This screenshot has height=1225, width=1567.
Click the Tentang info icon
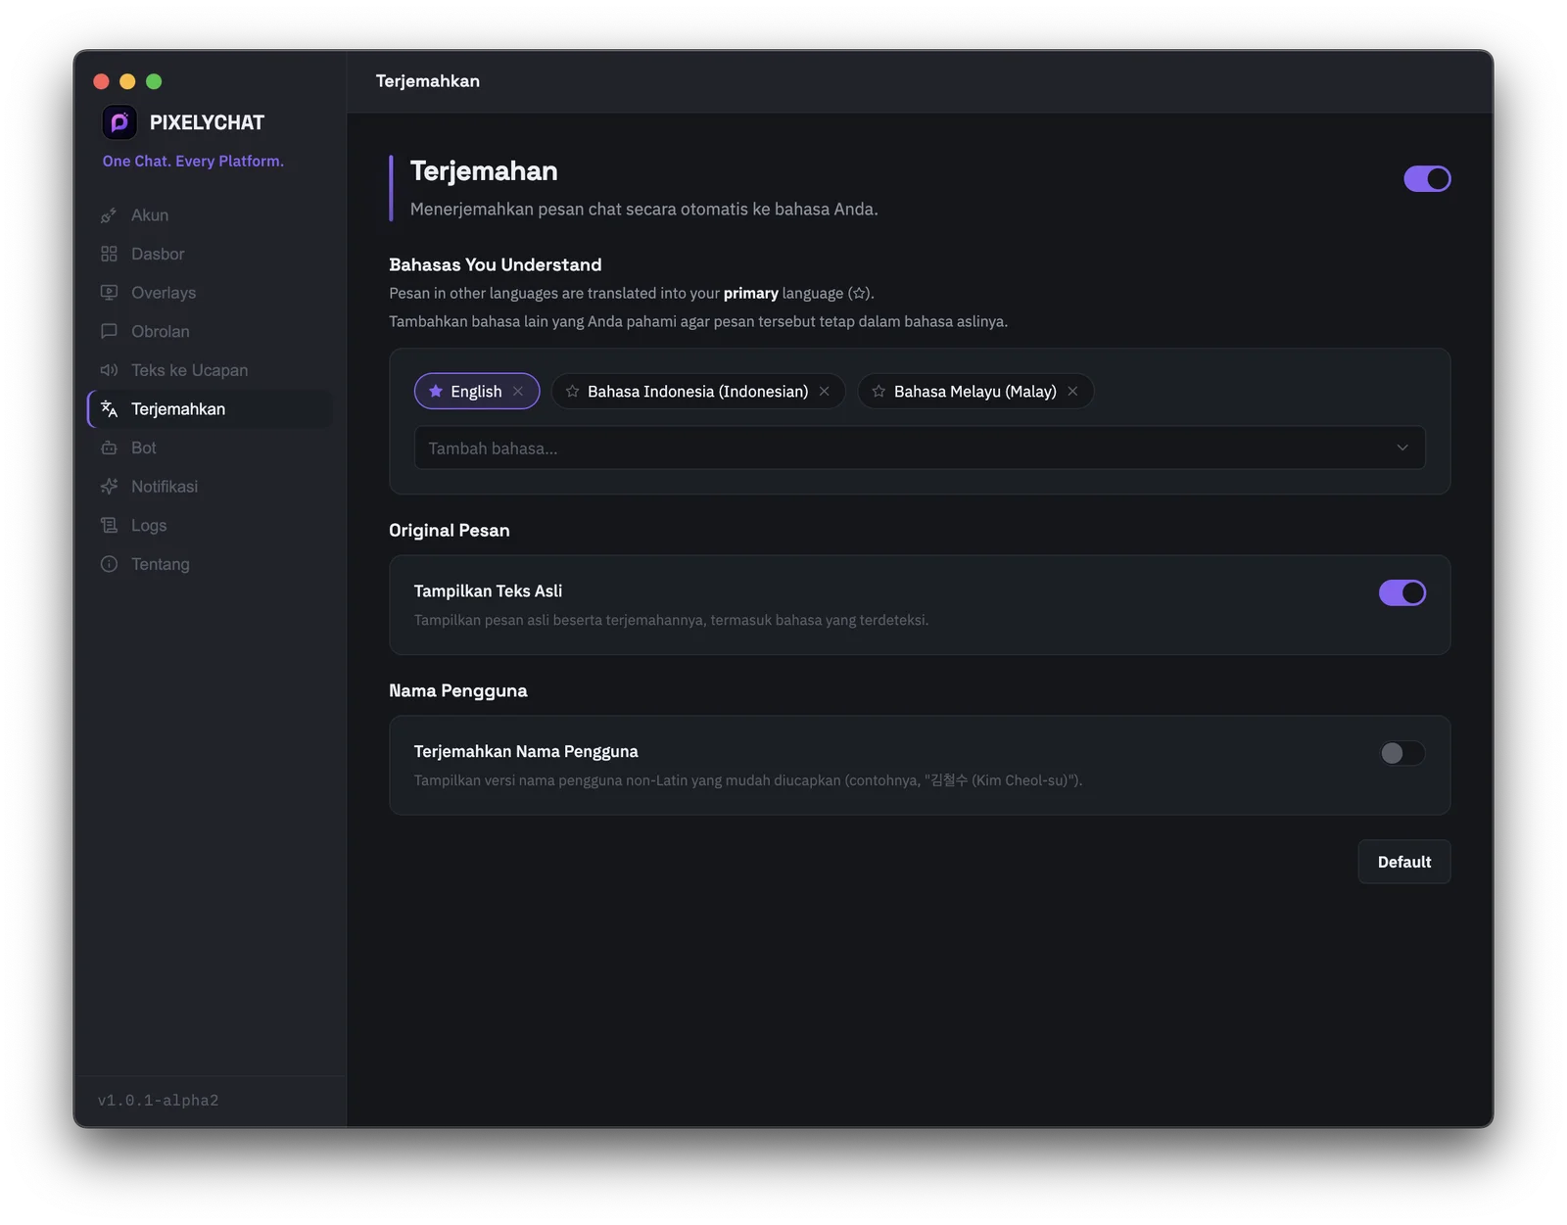coord(109,564)
